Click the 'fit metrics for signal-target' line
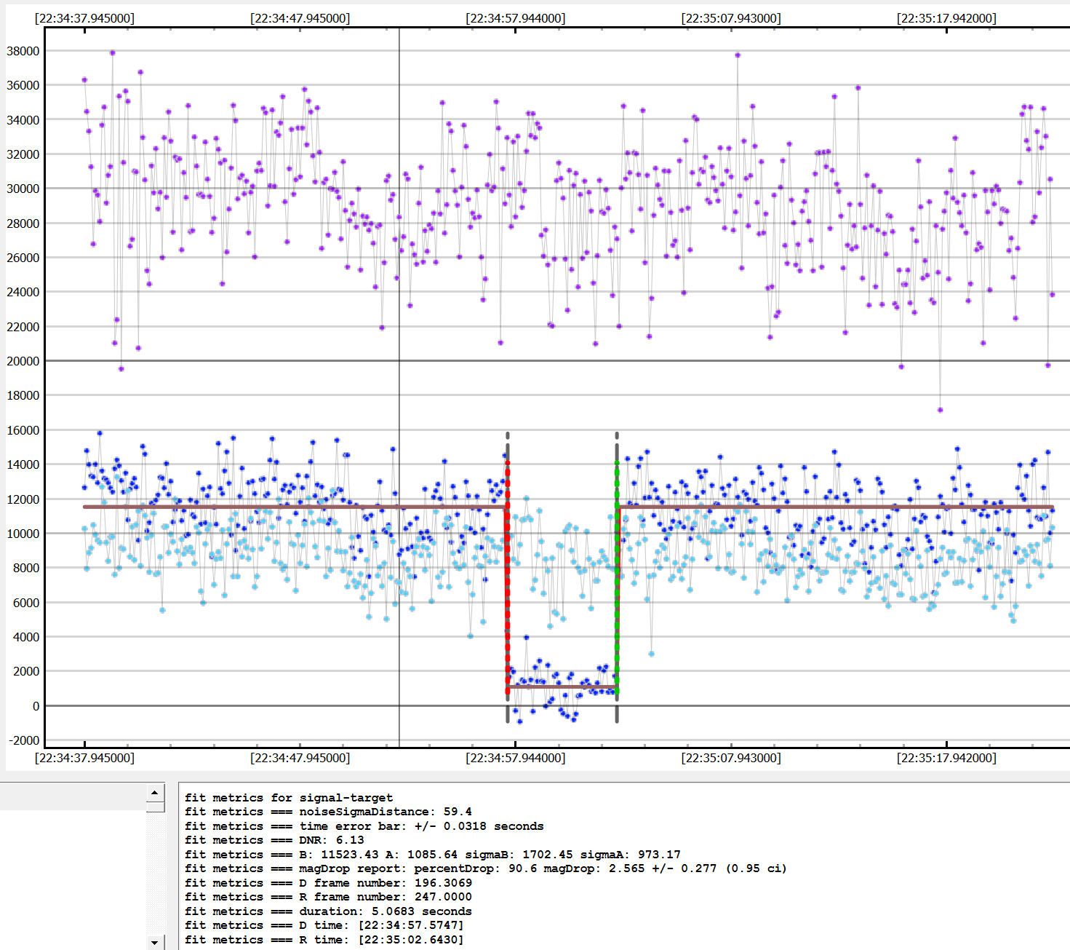This screenshot has height=950, width=1070. (x=289, y=798)
